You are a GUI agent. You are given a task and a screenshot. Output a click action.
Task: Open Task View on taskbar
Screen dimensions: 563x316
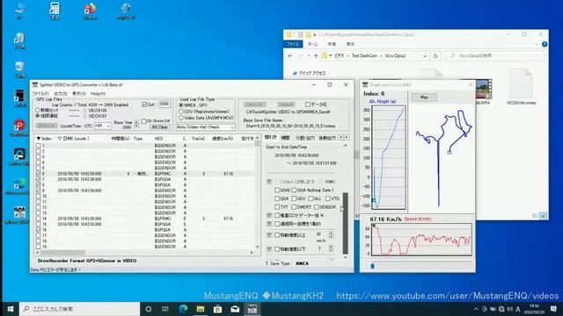tap(165, 309)
